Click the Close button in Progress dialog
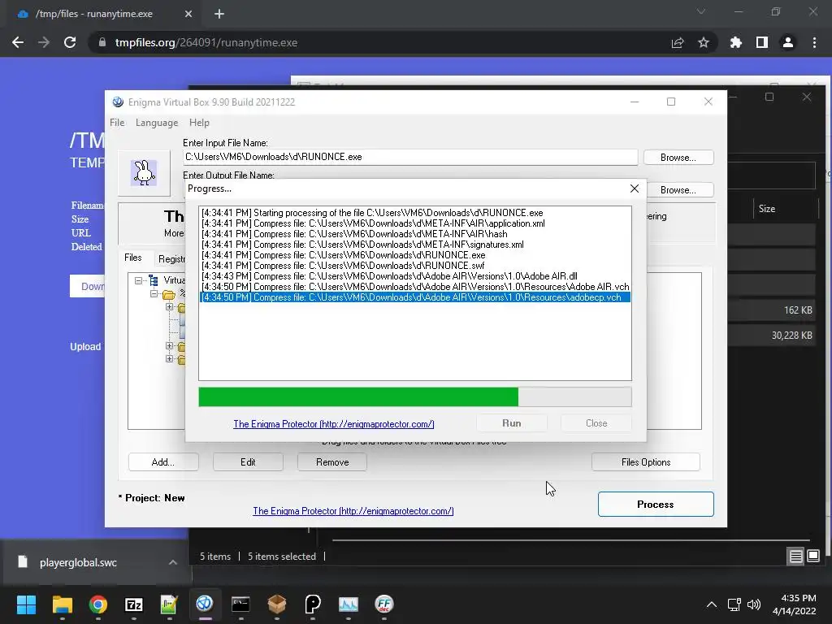 (x=596, y=423)
